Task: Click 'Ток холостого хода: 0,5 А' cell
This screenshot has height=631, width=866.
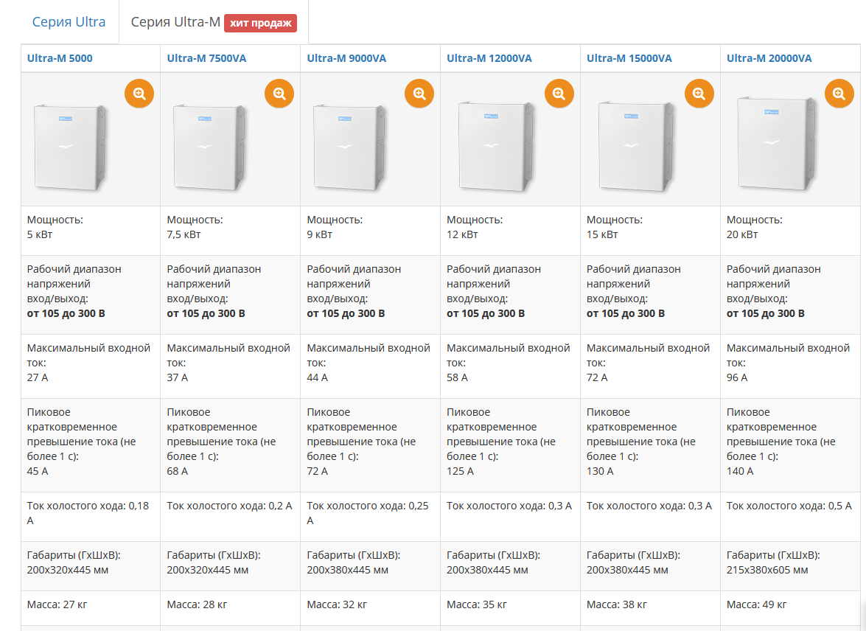Action: click(790, 516)
